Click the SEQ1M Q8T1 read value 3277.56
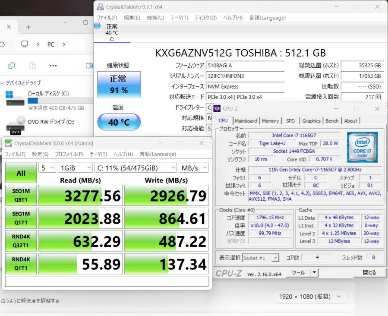This screenshot has height=316, width=388. click(x=80, y=196)
